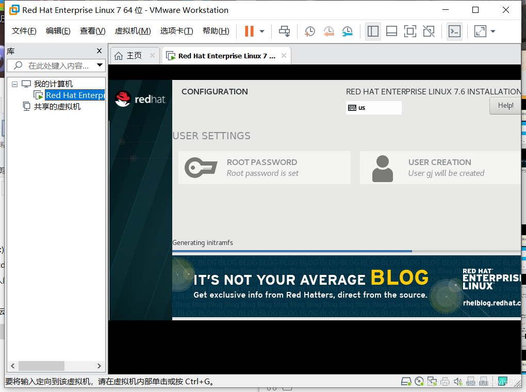Open the library search filter dropdown
Screen dimensions: 526x392
(100, 65)
